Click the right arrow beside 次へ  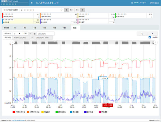coord(83,10)
